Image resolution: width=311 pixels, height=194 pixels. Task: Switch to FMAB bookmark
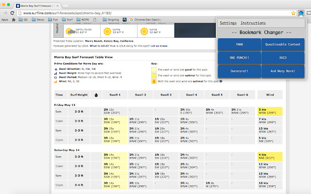coord(240,45)
